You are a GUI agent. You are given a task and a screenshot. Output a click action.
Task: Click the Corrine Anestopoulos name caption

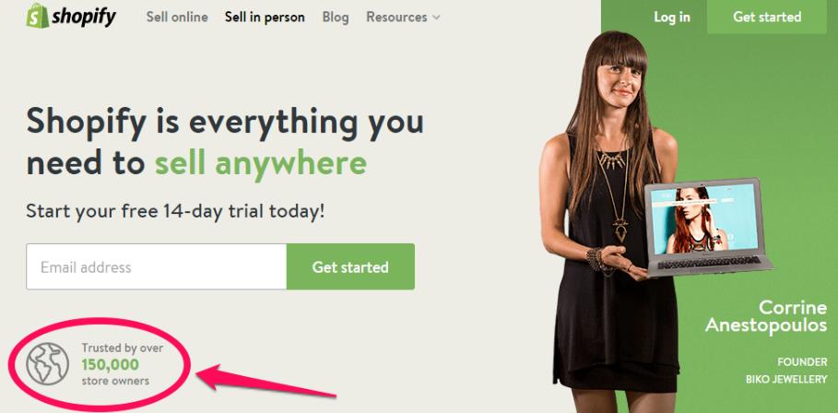766,316
